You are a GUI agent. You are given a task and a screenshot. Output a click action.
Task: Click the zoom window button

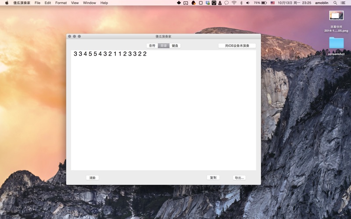tap(79, 36)
